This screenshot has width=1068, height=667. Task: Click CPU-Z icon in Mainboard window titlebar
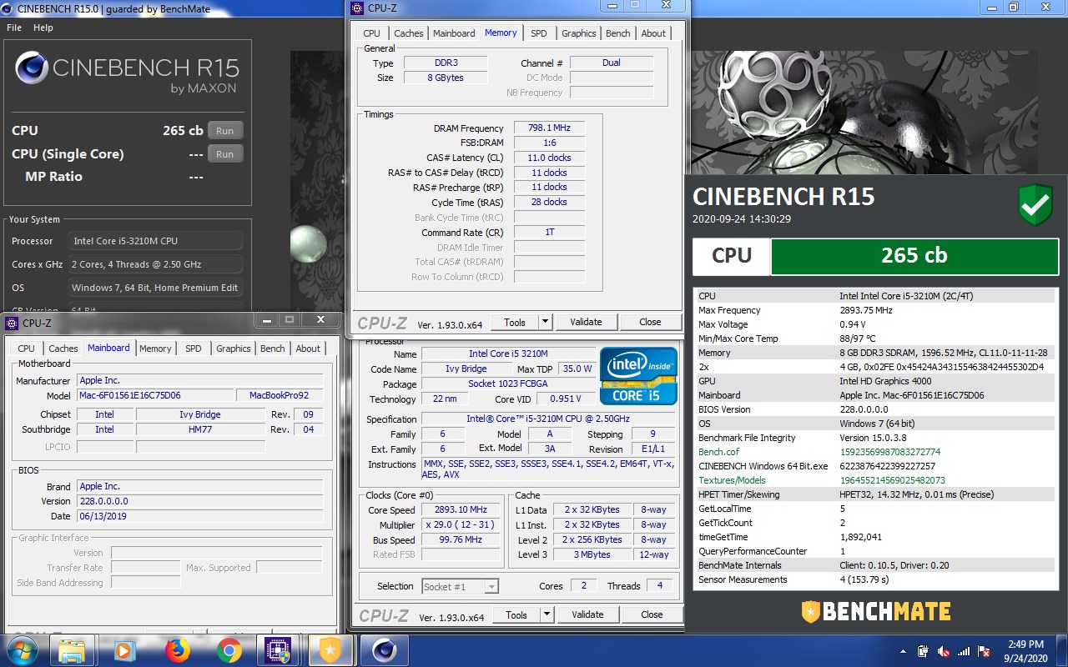pos(12,323)
